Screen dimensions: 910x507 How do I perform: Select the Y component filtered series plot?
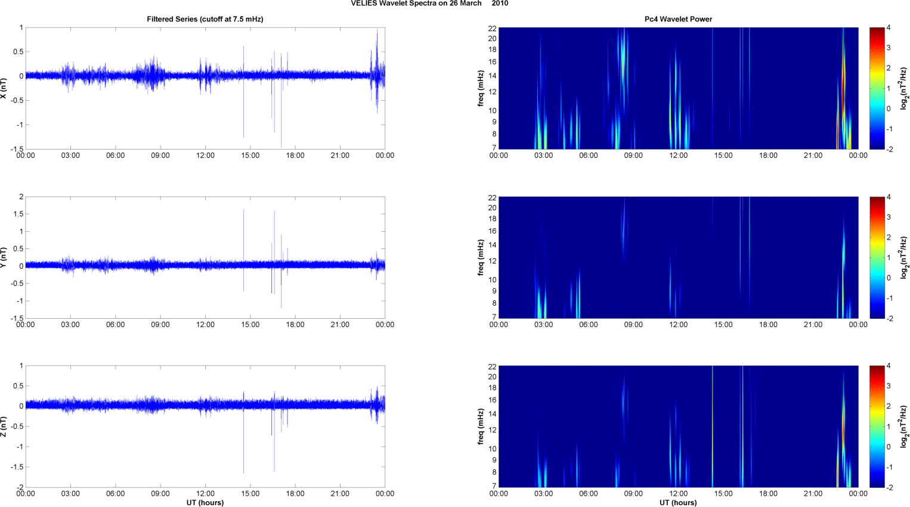[x=205, y=257]
